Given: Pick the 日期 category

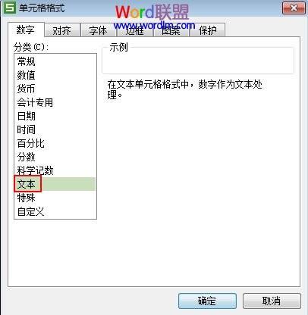Looking at the screenshot, I should (55, 116).
